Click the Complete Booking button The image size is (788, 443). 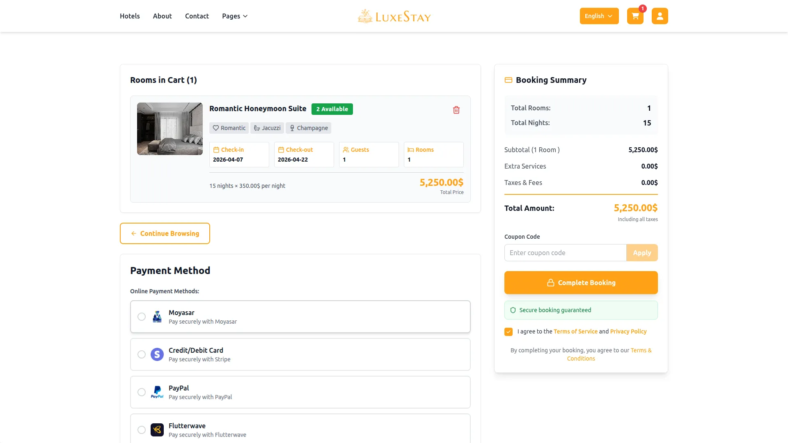coord(581,283)
